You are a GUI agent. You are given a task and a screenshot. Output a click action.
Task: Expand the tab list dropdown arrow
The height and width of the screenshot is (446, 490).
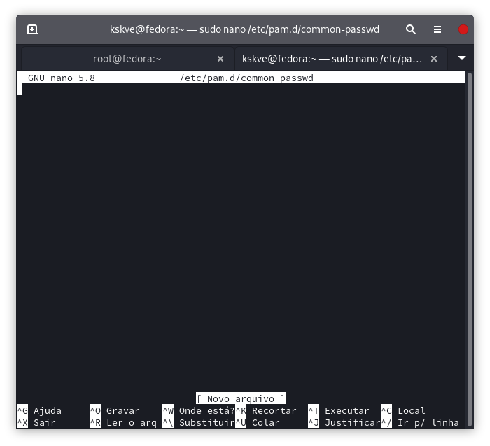pyautogui.click(x=462, y=58)
